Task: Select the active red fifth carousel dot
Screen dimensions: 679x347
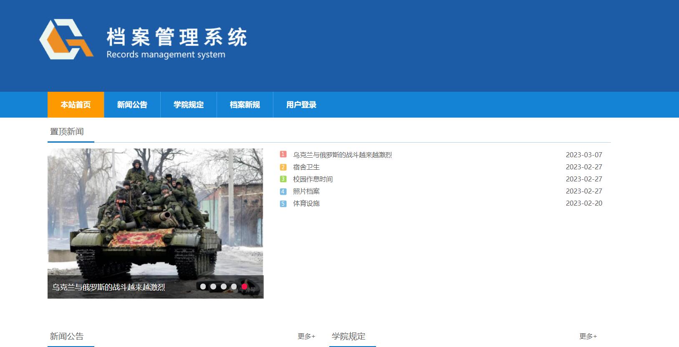Action: (245, 287)
